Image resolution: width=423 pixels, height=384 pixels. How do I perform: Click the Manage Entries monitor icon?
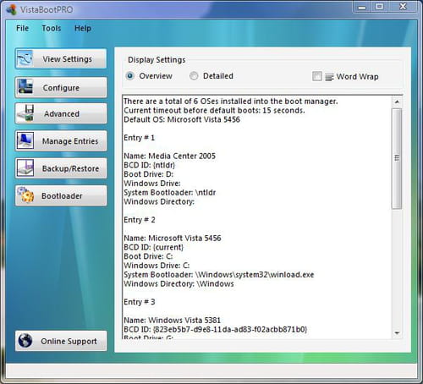(25, 140)
